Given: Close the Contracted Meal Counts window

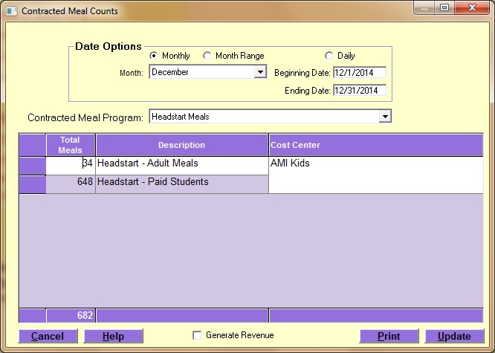Looking at the screenshot, I should pos(467,9).
